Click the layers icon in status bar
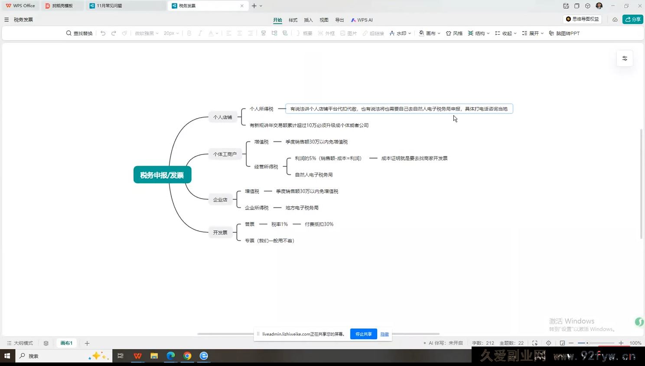 [x=46, y=343]
